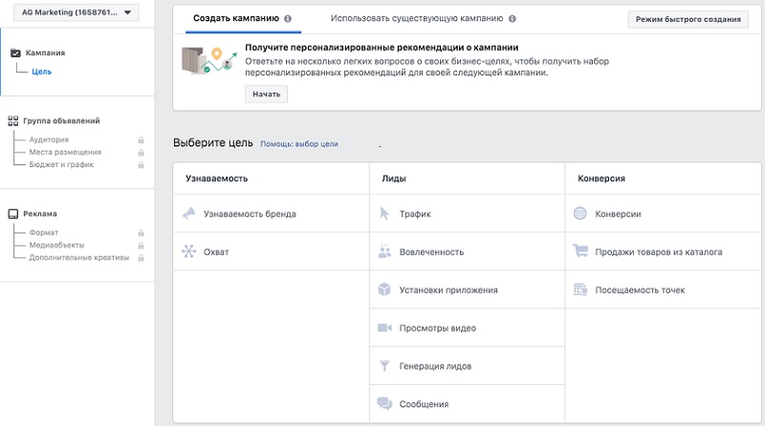Click the Узнаваемость column header
Screen dimensions: 765x426
tap(217, 179)
